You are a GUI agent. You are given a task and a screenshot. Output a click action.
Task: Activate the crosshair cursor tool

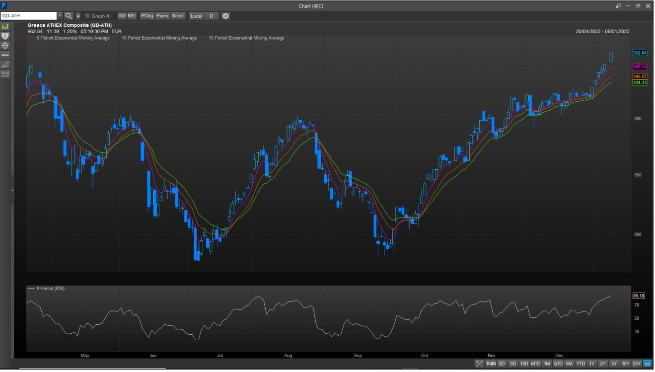click(x=5, y=45)
